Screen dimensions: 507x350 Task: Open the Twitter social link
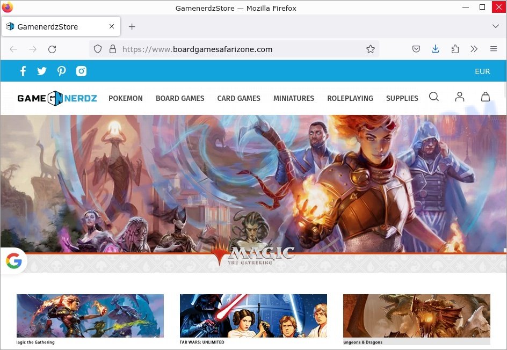[x=42, y=71]
